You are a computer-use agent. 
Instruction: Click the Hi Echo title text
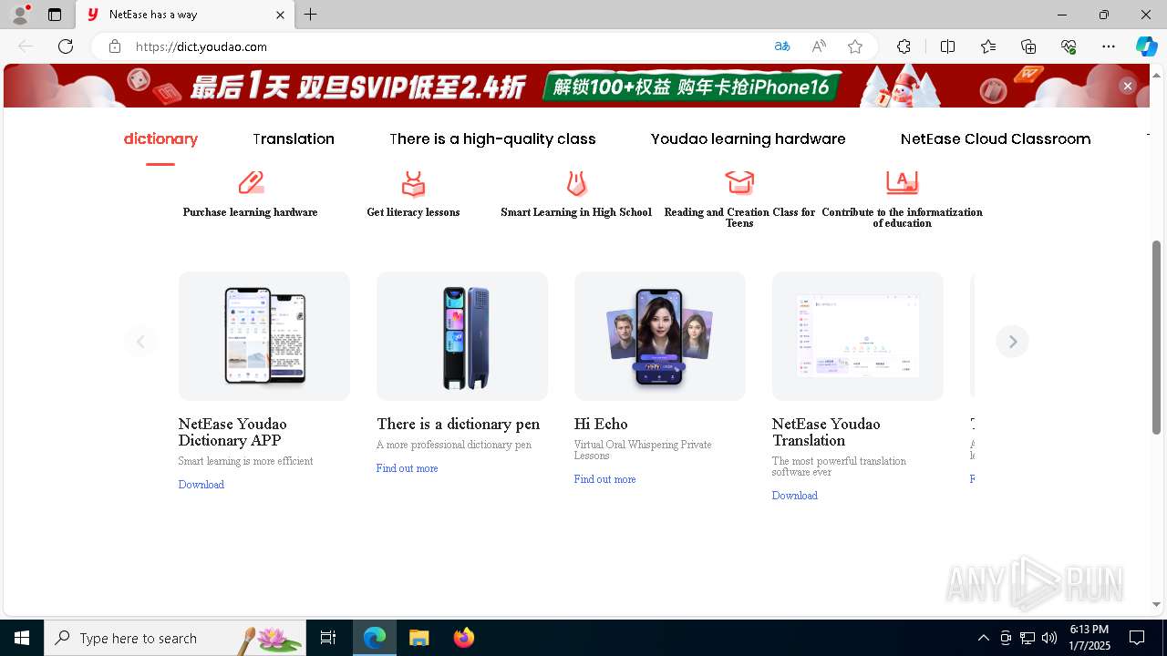coord(601,424)
